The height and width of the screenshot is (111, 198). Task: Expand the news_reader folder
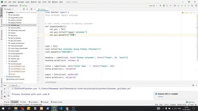point(6,51)
